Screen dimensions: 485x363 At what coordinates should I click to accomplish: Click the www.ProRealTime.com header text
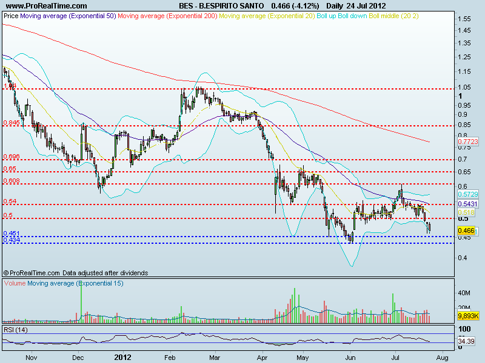[x=47, y=6]
